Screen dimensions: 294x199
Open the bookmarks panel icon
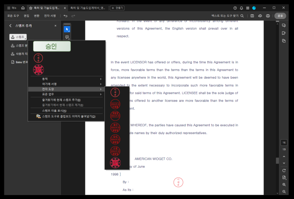pos(284,33)
